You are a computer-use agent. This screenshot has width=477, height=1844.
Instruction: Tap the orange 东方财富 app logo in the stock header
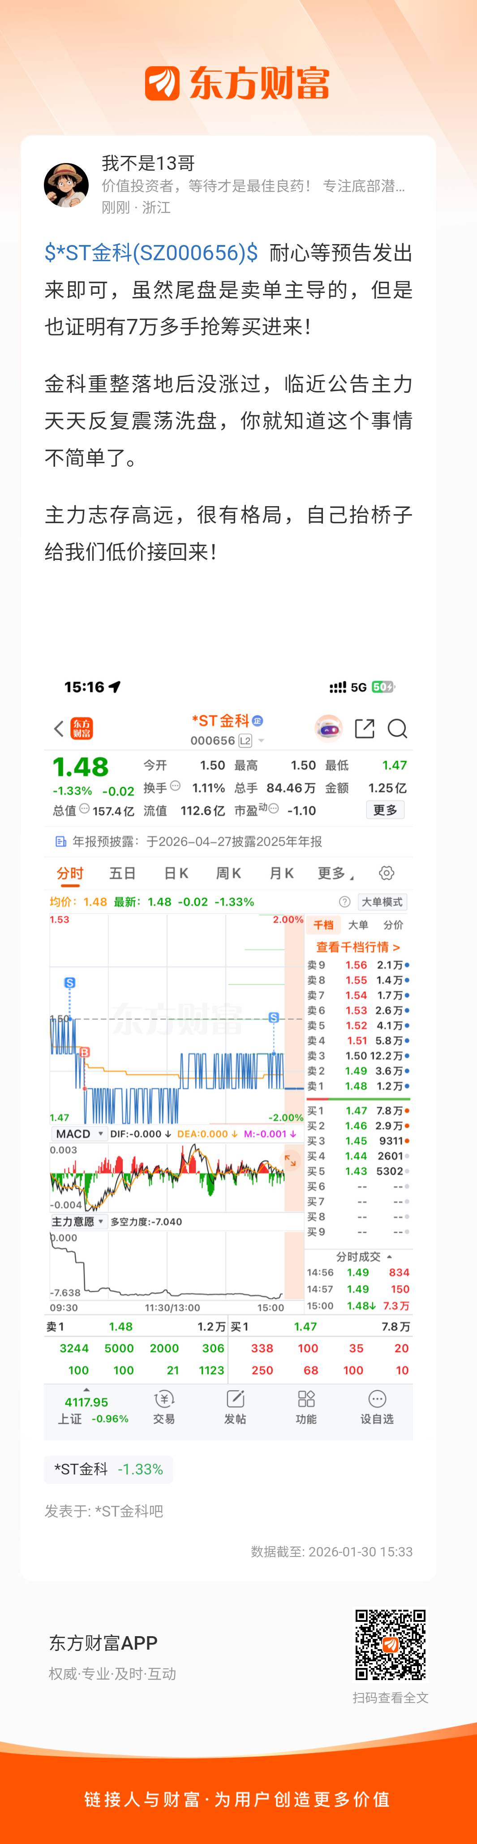tap(82, 729)
